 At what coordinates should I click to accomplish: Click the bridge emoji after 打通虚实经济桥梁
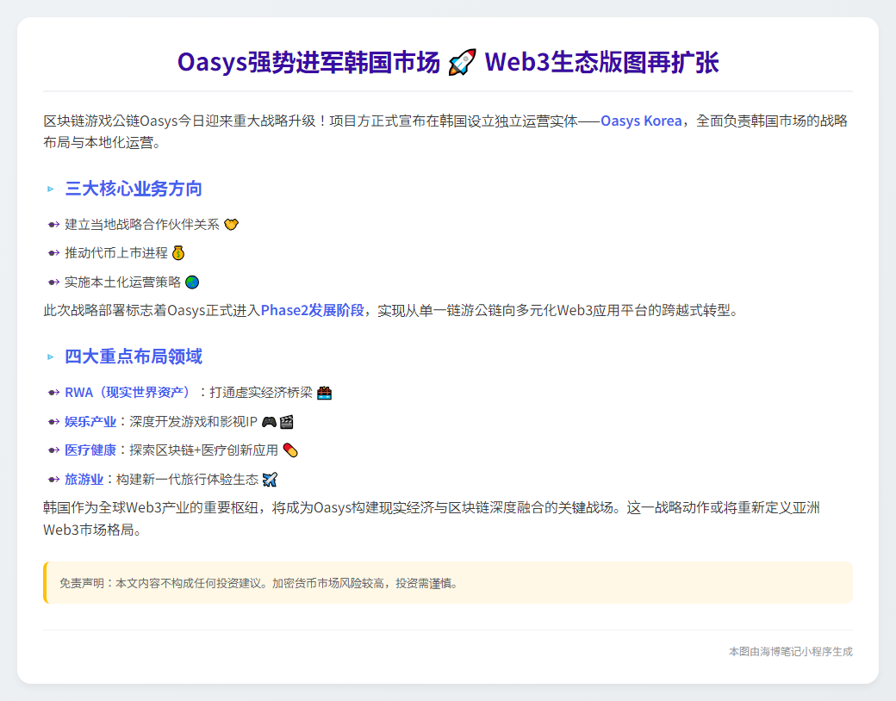click(324, 393)
